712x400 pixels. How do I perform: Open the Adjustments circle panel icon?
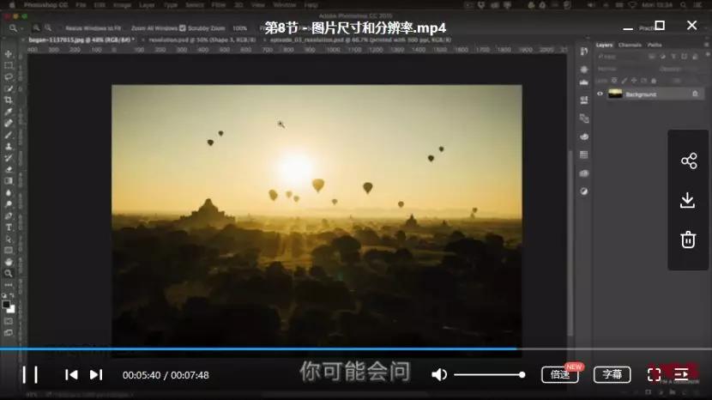584,191
